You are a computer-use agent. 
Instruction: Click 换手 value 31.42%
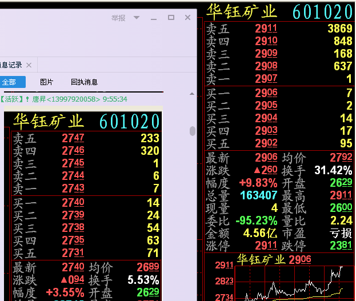pos(333,170)
